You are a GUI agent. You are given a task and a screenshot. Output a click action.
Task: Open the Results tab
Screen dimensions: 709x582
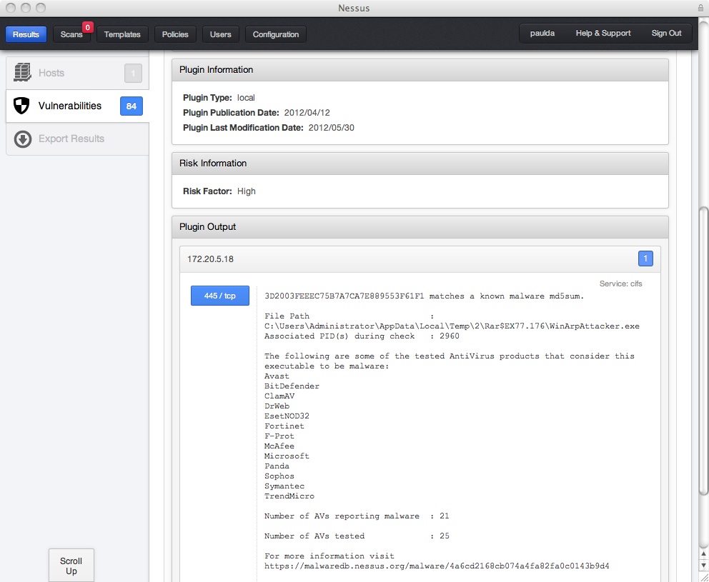click(x=26, y=34)
